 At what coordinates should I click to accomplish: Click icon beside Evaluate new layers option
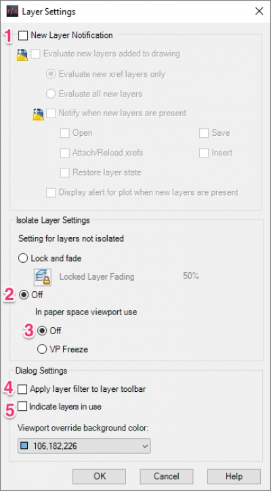click(x=22, y=55)
